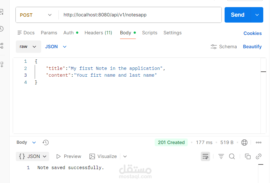The height and width of the screenshot is (183, 271).
Task: Click the Schema button
Action: coord(223,47)
